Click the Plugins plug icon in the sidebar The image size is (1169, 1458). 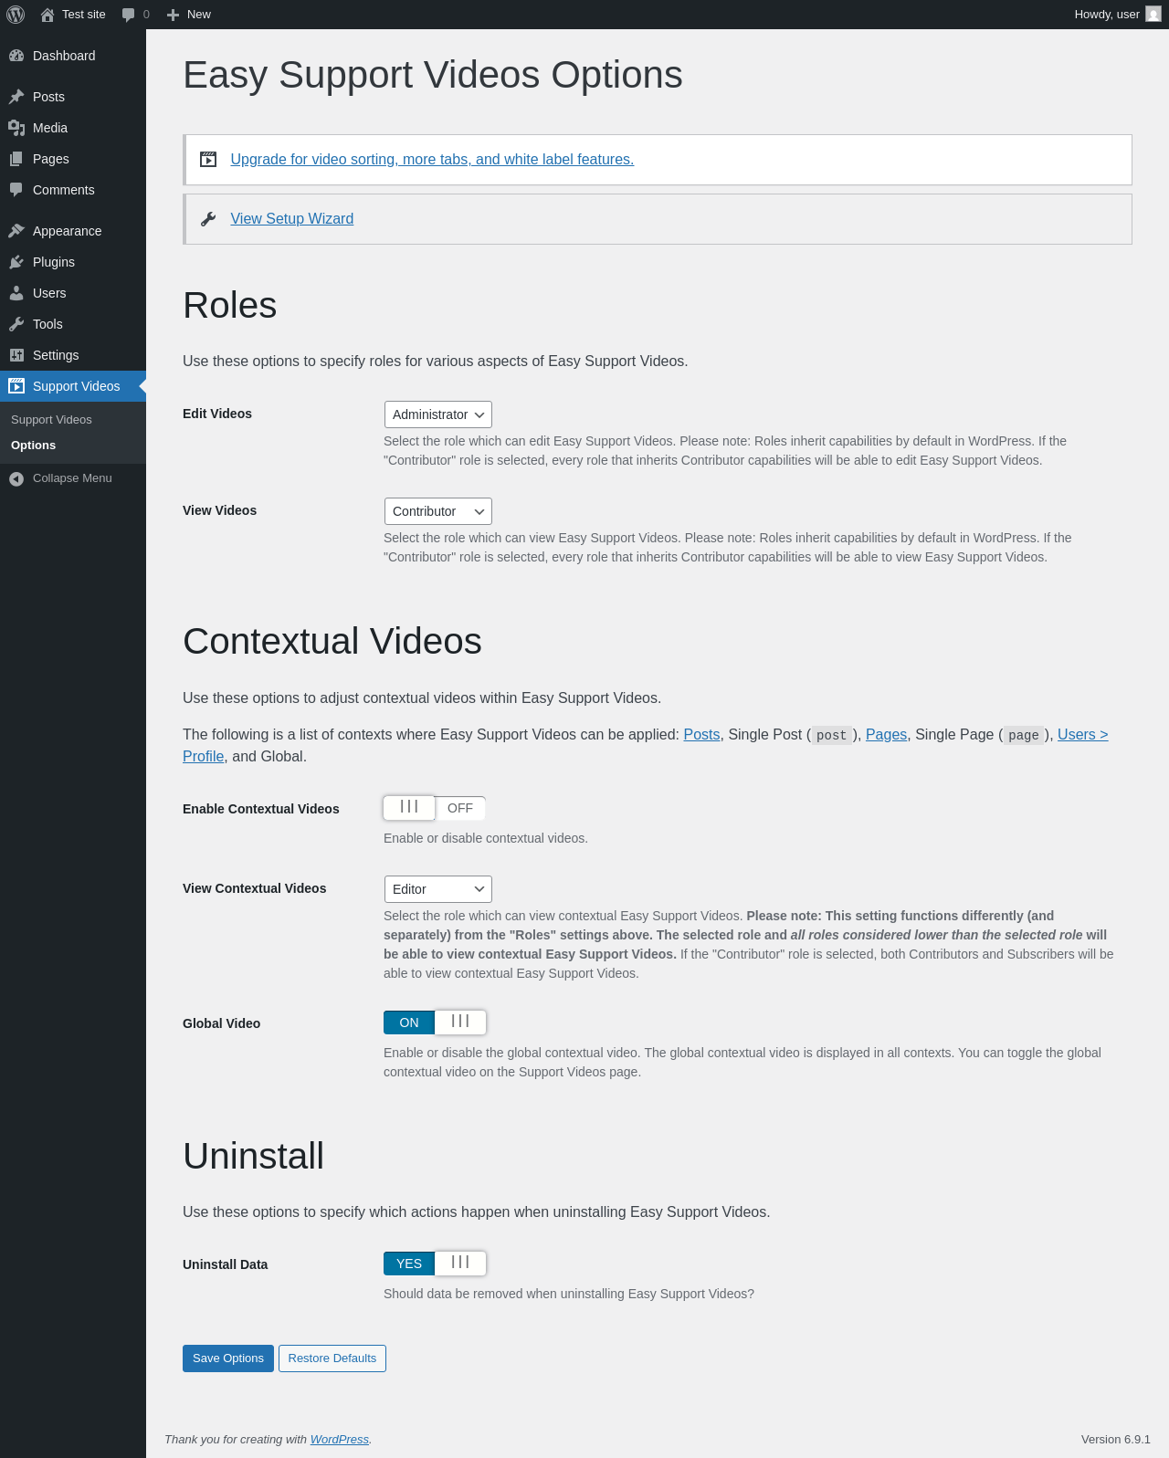click(16, 262)
